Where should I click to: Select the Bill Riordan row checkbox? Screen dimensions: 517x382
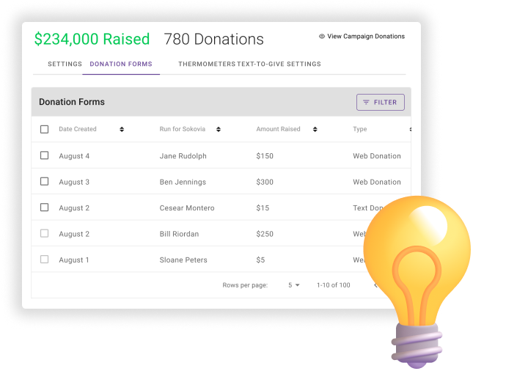tap(44, 233)
